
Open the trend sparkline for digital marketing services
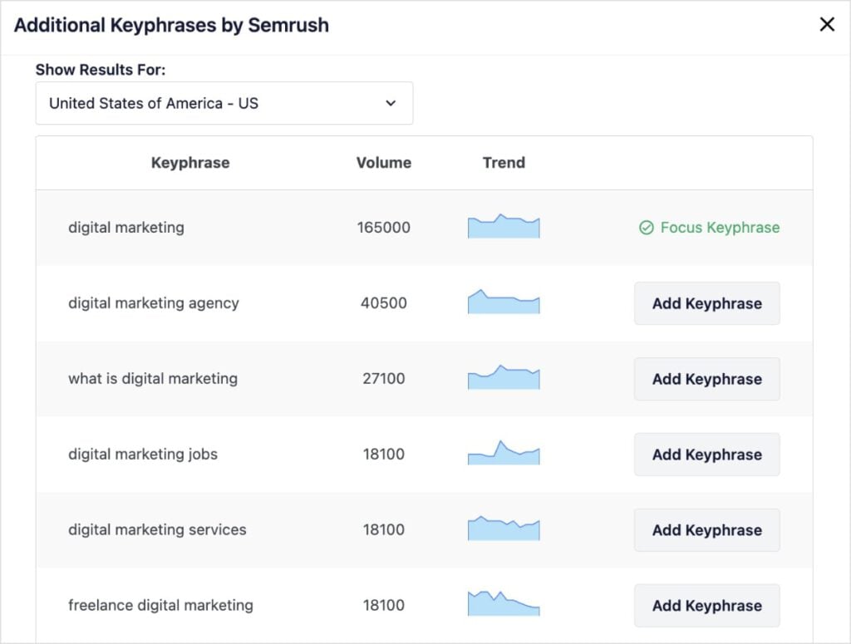[x=503, y=528]
